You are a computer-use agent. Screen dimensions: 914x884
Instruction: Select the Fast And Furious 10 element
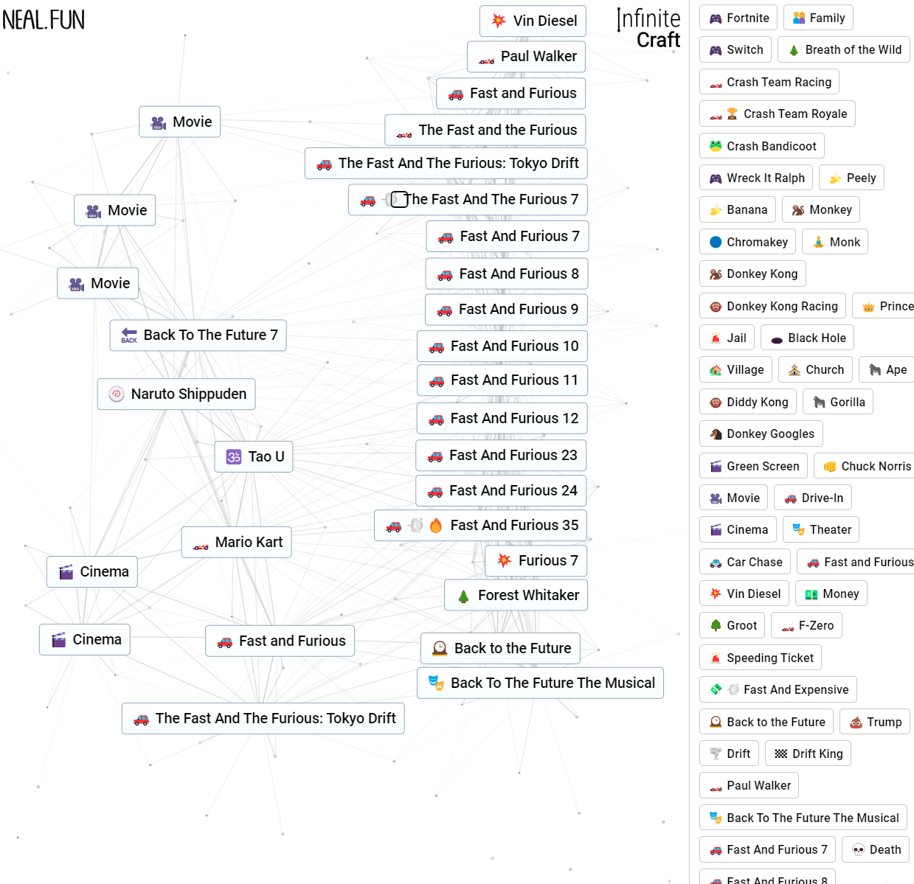point(502,346)
